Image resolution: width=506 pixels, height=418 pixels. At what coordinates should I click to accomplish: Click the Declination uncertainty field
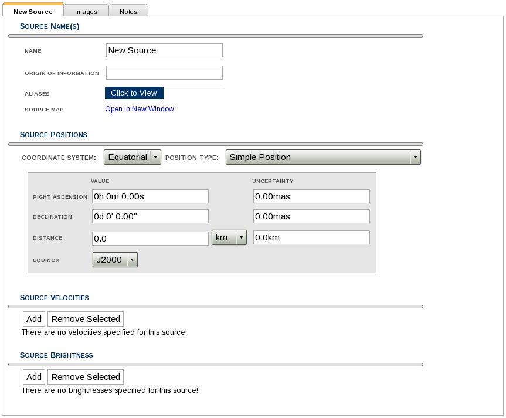[311, 216]
